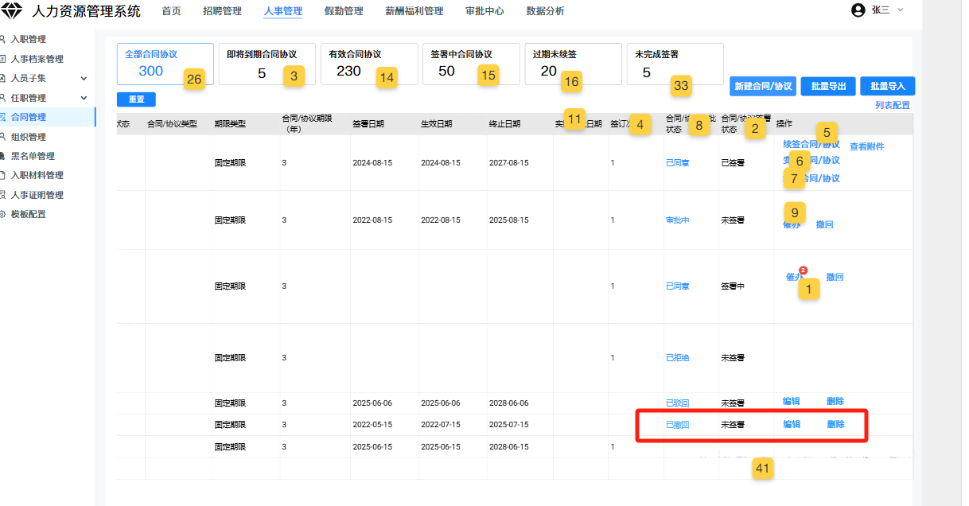
Task: Click the 模板配置 gear icon
Action: click(3, 214)
